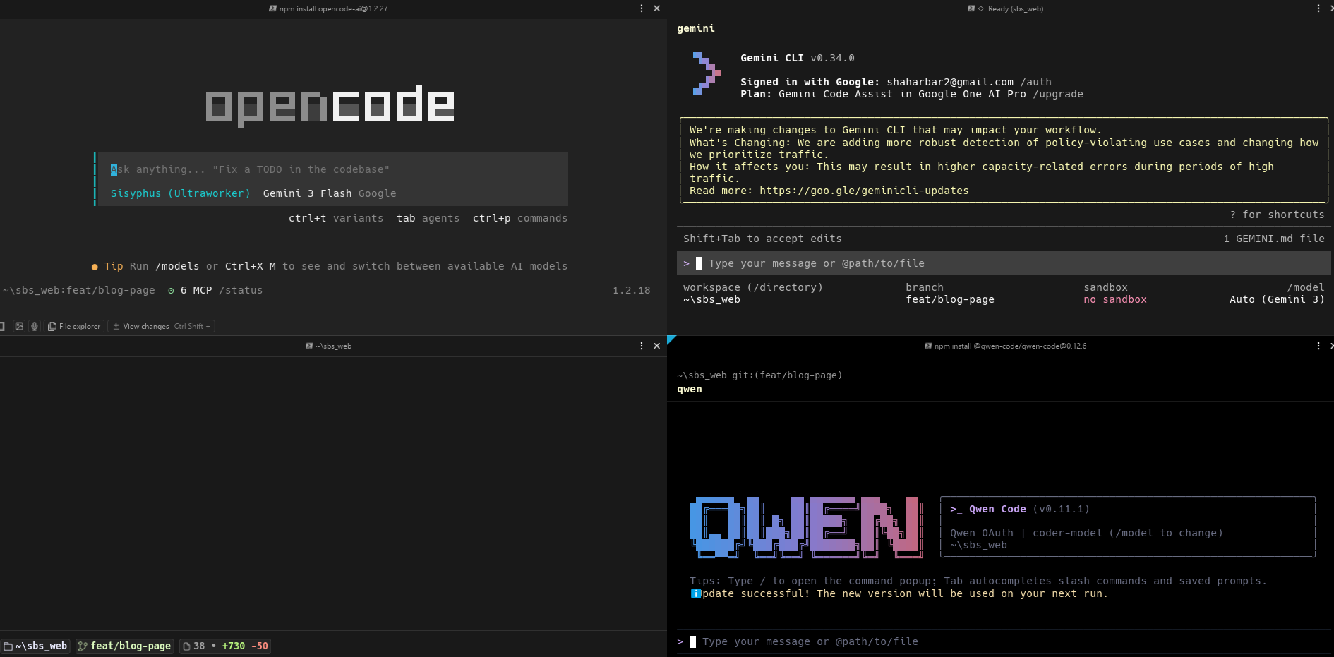Screen dimensions: 1334x657
Task: Click the ~\sbs_web folder chip in status bar
Action: point(36,646)
